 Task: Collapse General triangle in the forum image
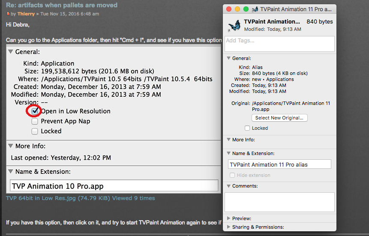pos(10,51)
